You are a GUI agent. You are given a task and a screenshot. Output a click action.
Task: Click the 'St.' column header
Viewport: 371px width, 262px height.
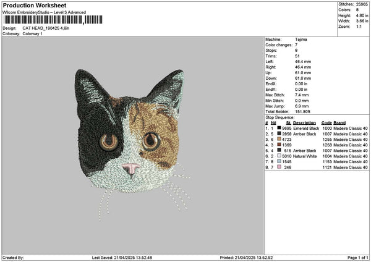point(289,123)
